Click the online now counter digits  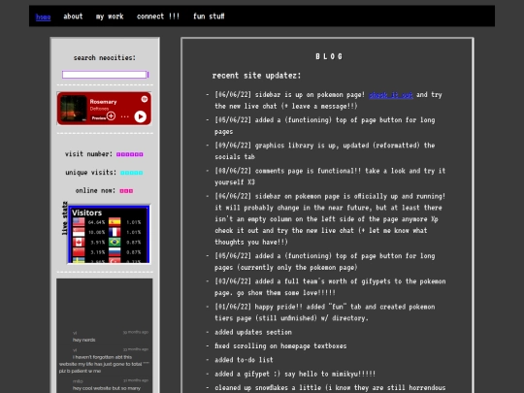126,191
